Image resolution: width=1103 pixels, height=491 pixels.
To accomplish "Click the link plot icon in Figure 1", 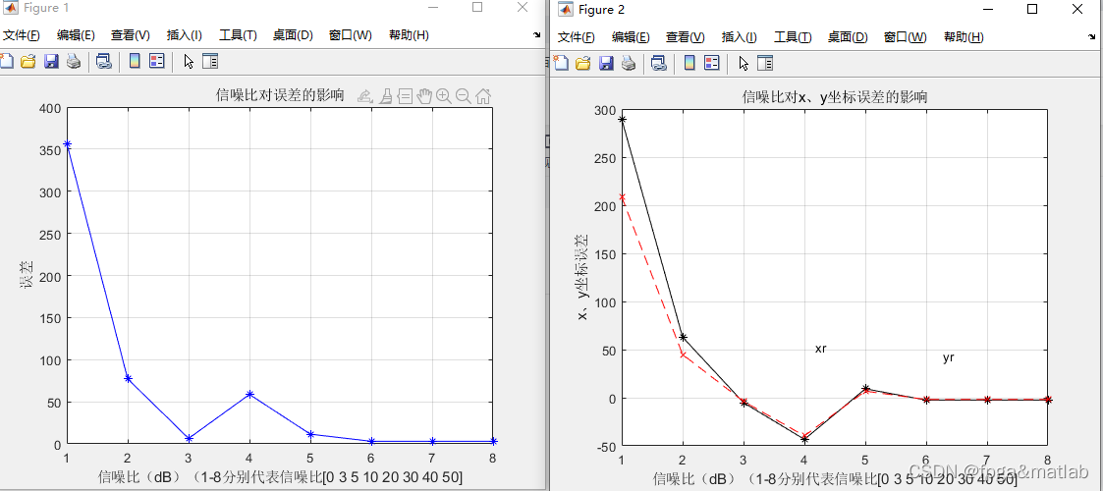I will tap(103, 62).
